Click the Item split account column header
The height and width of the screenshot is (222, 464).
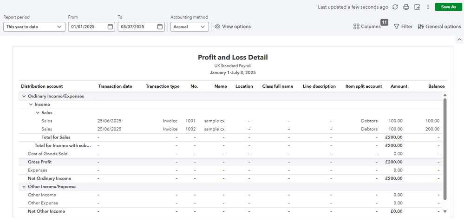pos(364,86)
